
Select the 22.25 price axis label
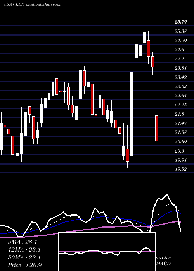[x=180, y=105]
